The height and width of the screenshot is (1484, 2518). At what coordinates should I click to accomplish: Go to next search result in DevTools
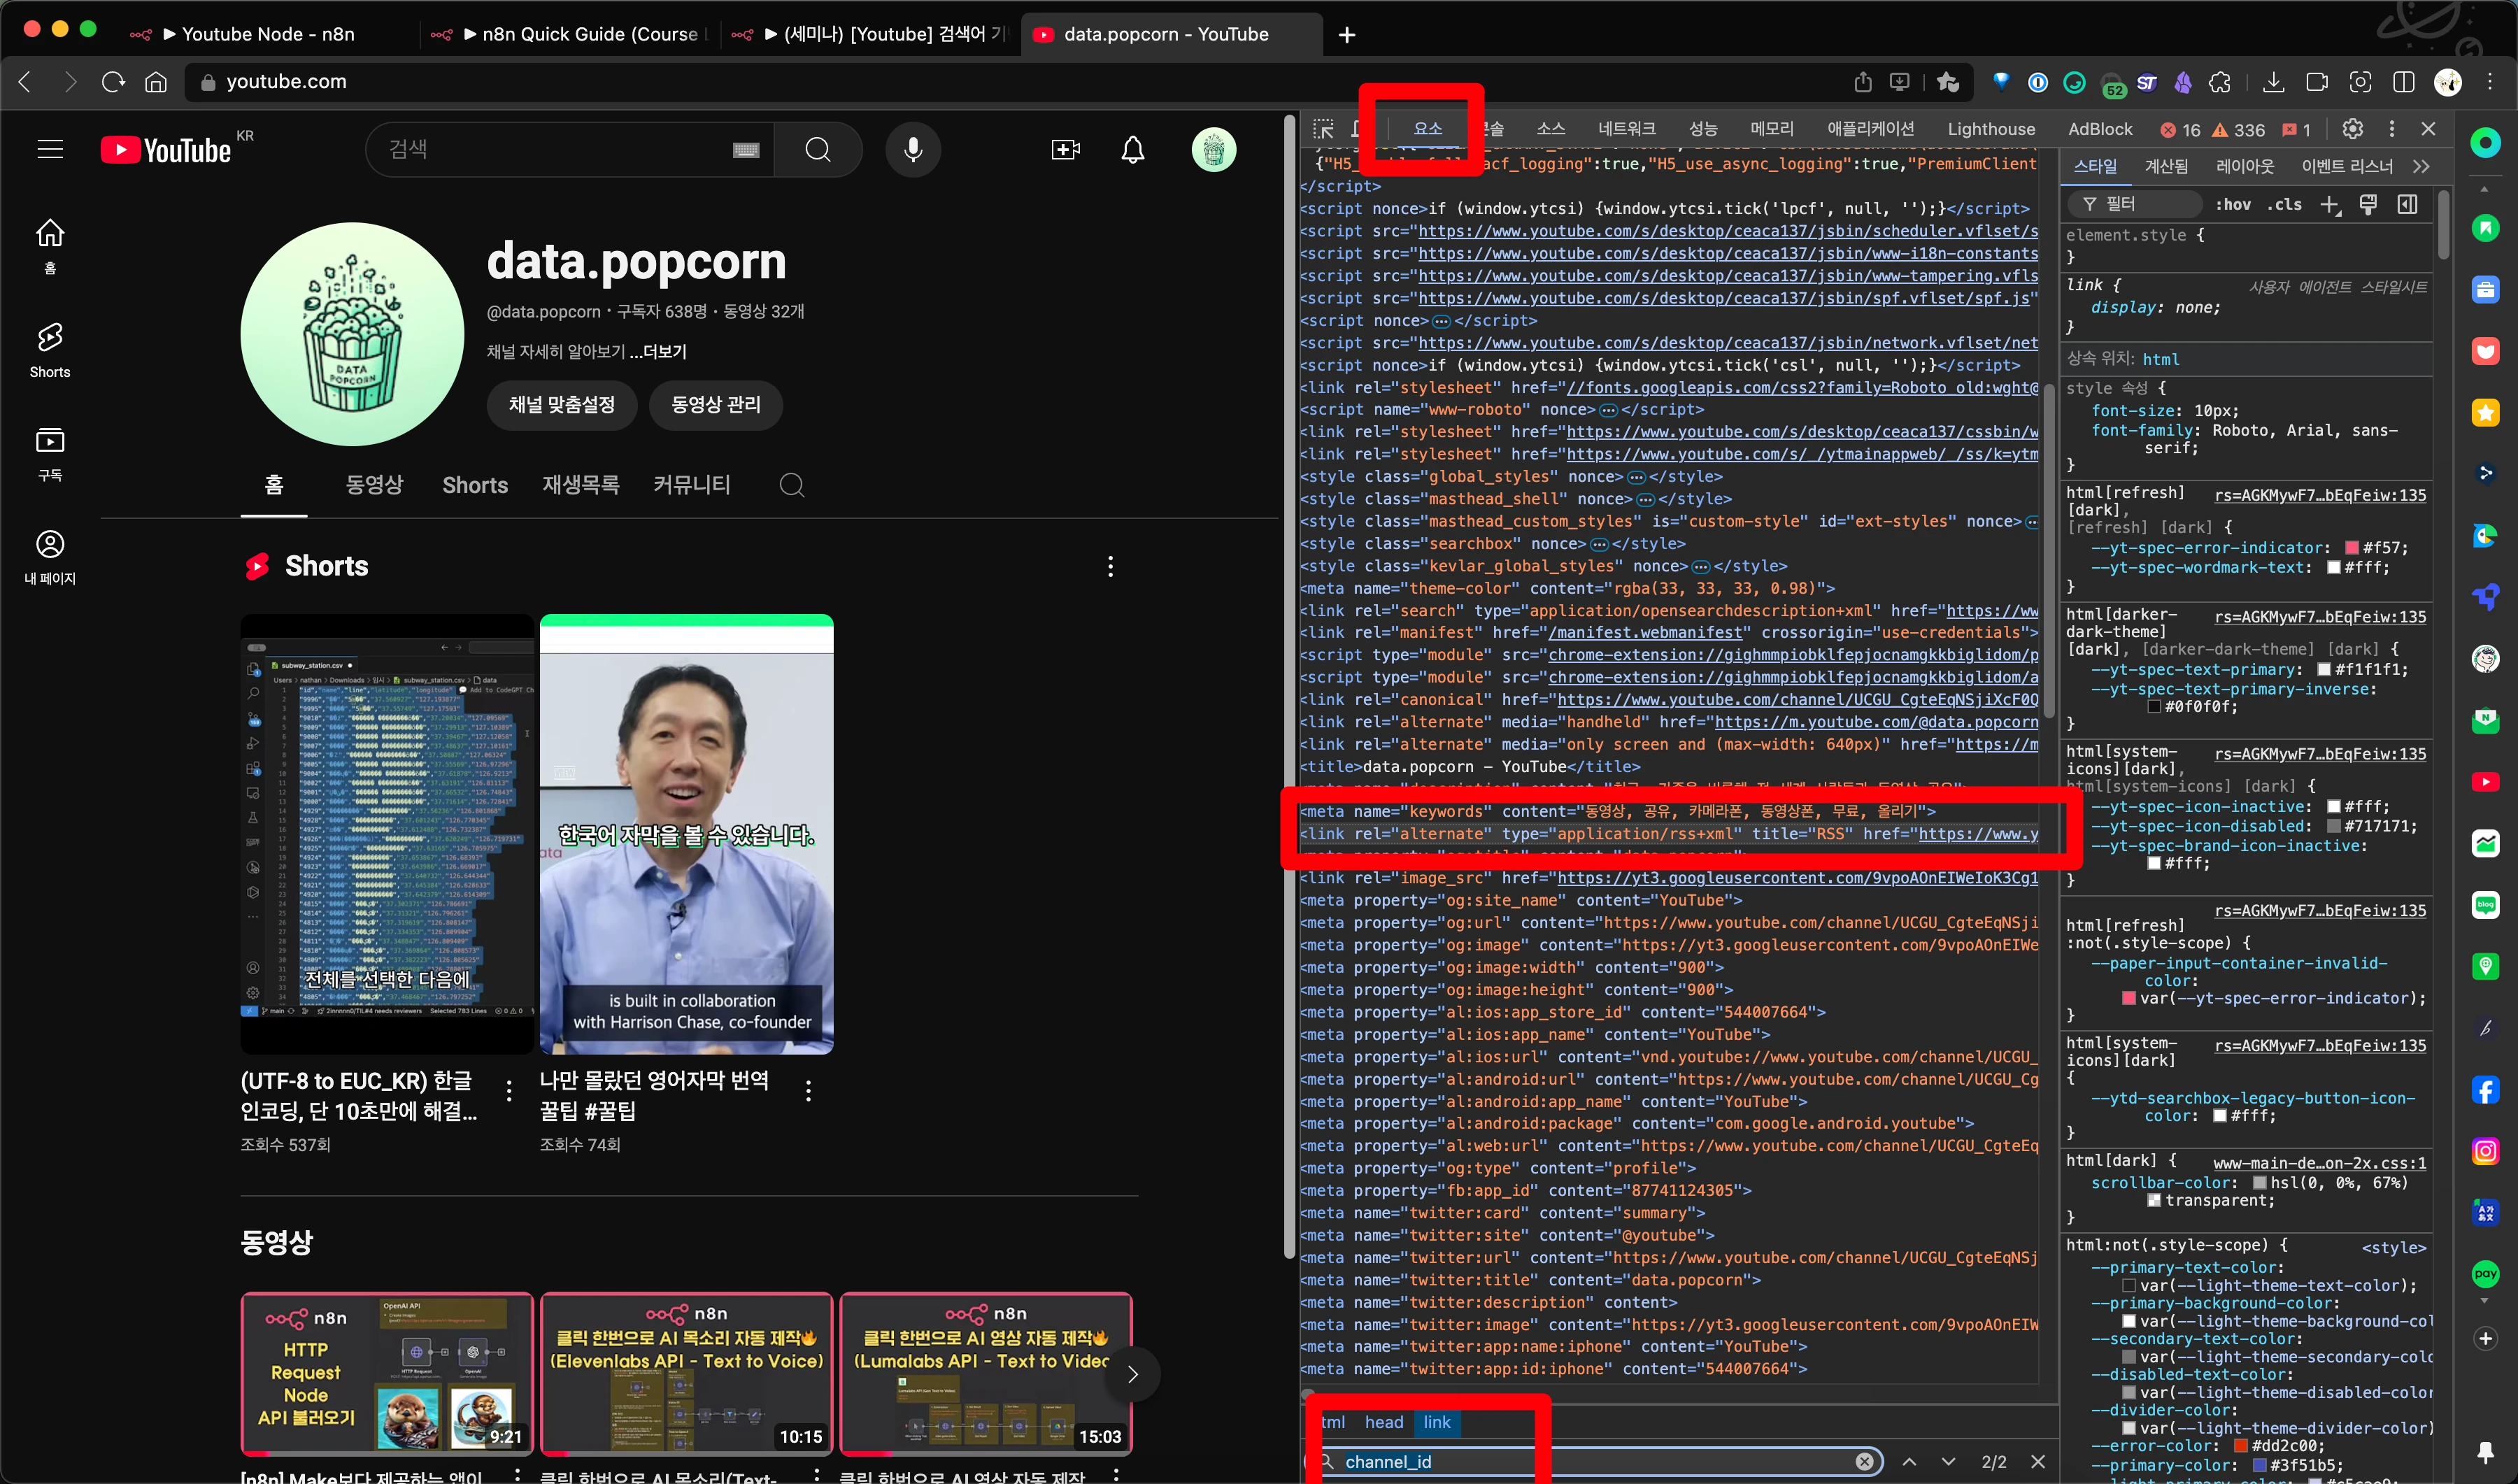point(1948,1461)
